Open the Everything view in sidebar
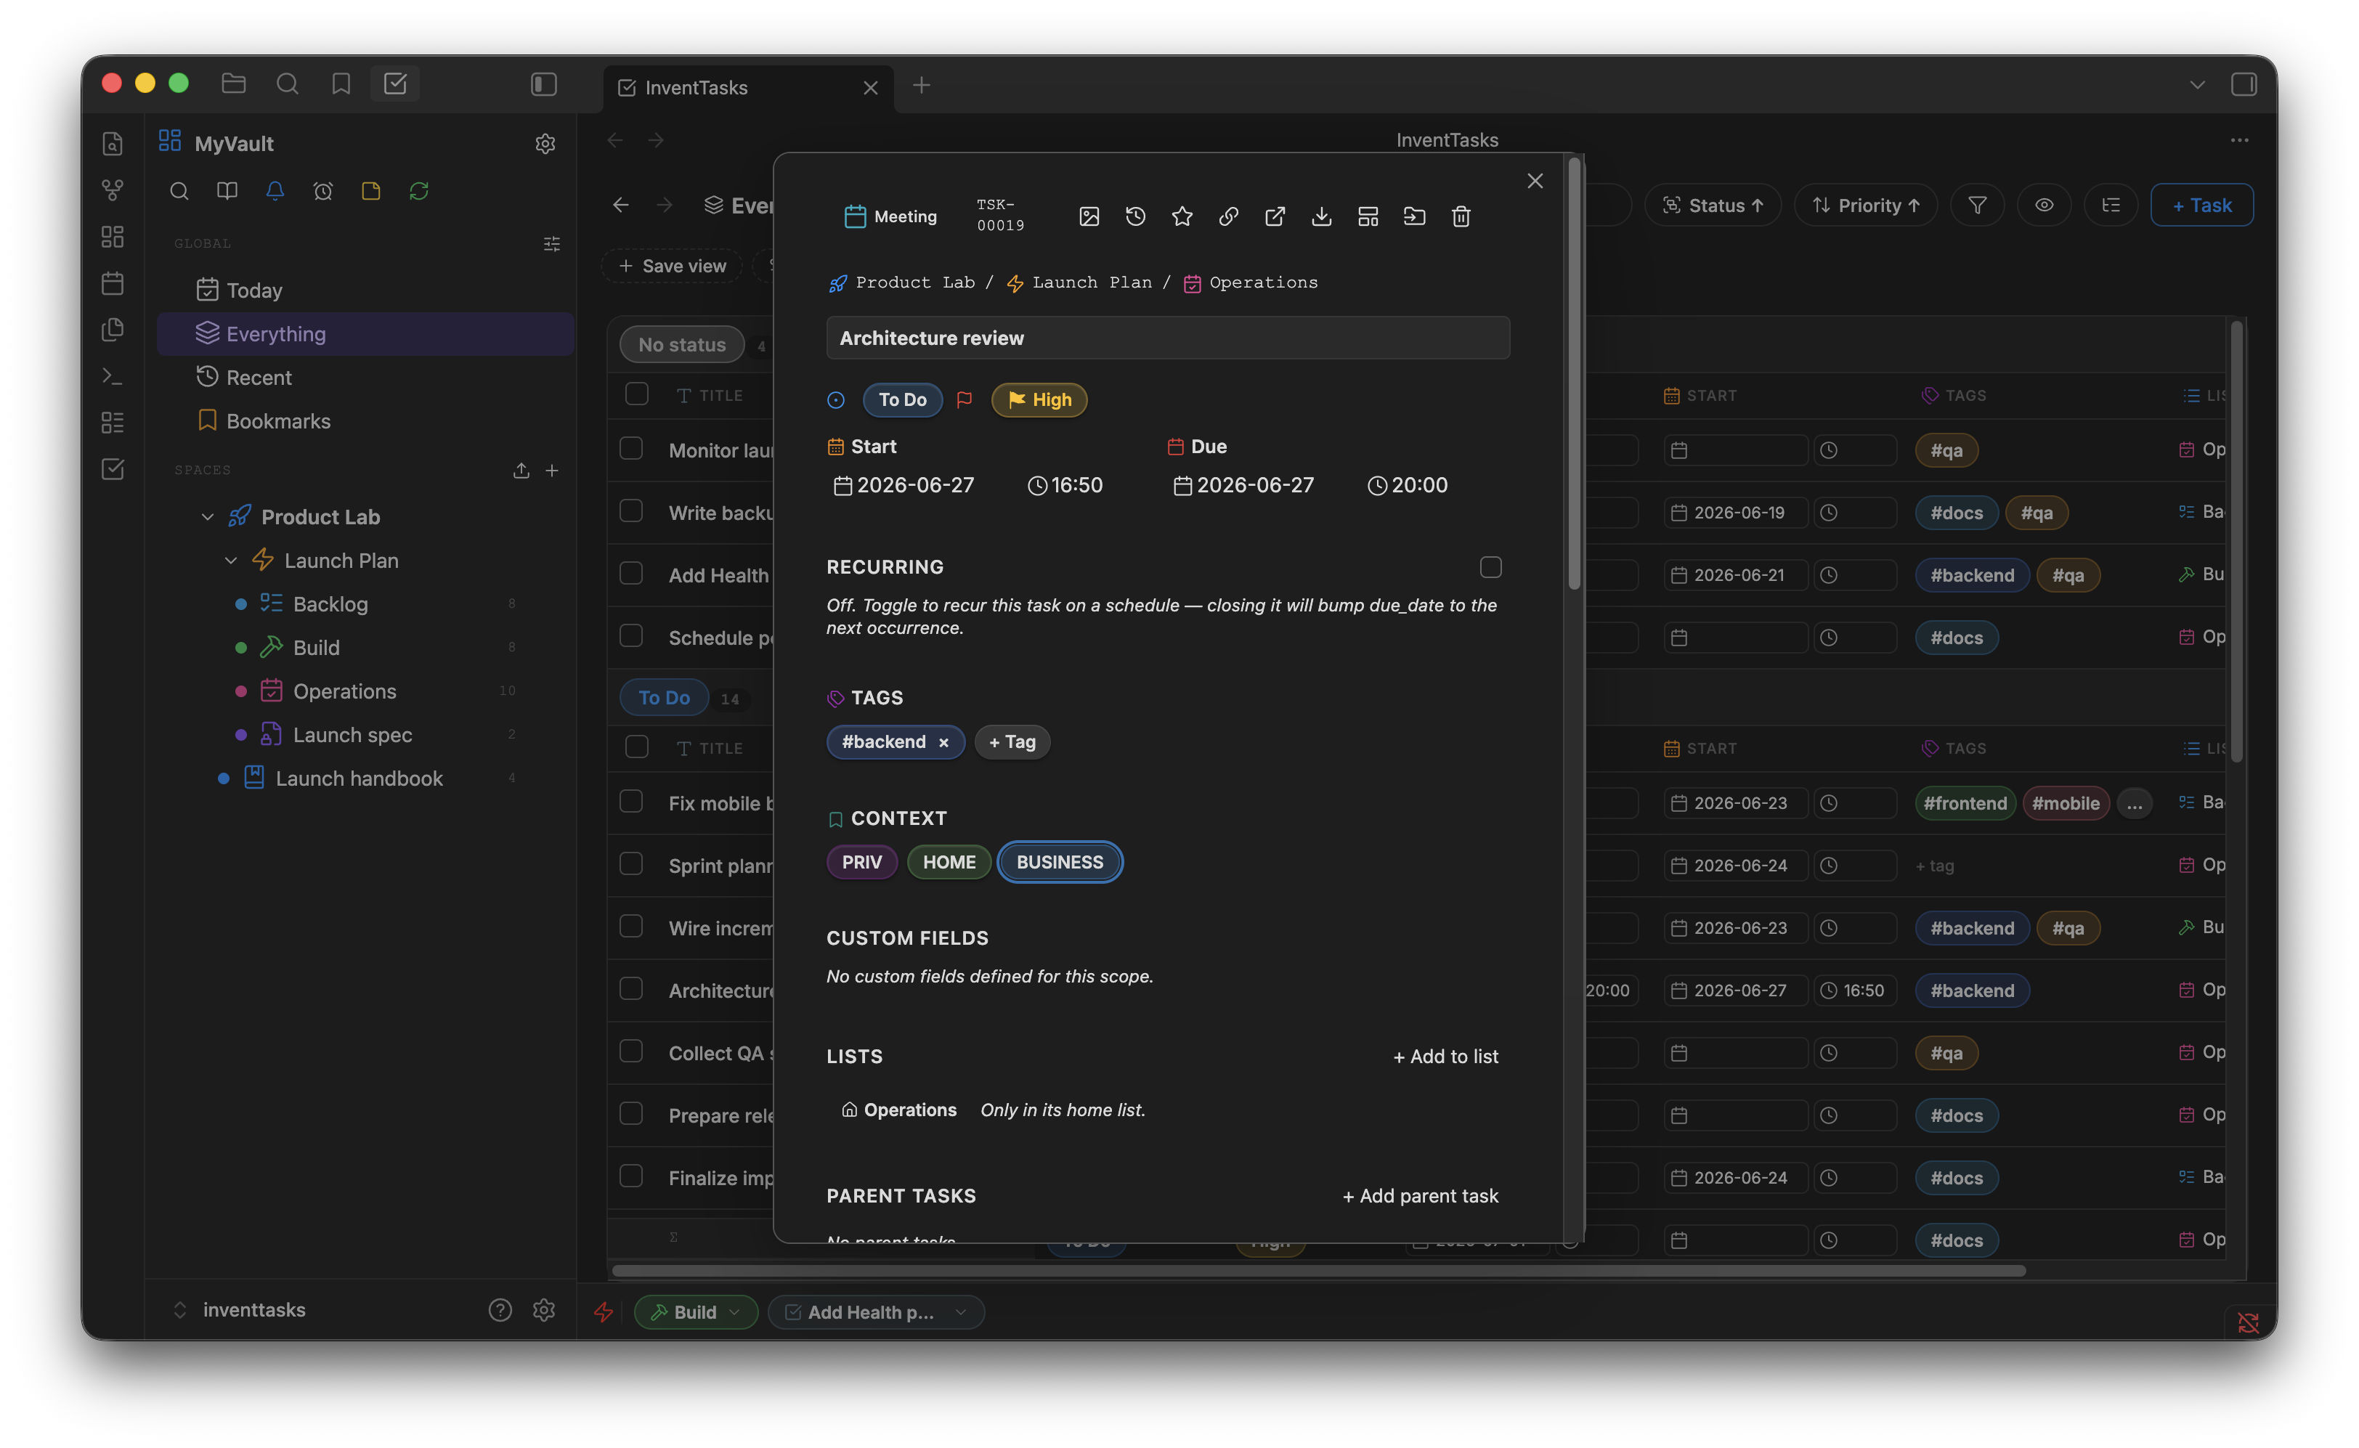 tap(365, 333)
